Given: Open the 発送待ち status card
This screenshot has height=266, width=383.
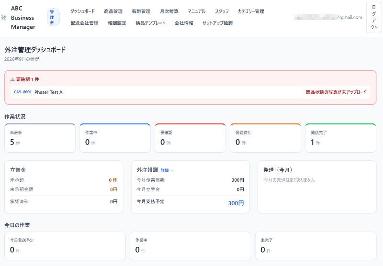Looking at the screenshot, I should coord(266,138).
